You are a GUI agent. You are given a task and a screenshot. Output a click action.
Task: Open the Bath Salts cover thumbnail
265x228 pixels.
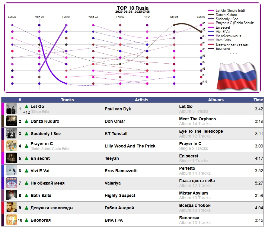11,195
